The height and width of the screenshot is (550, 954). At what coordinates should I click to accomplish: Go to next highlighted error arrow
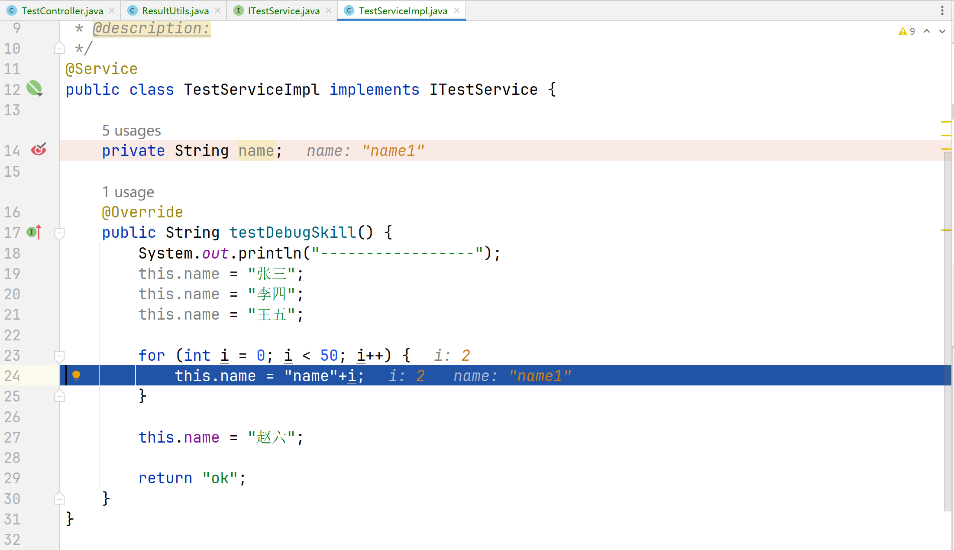click(942, 31)
